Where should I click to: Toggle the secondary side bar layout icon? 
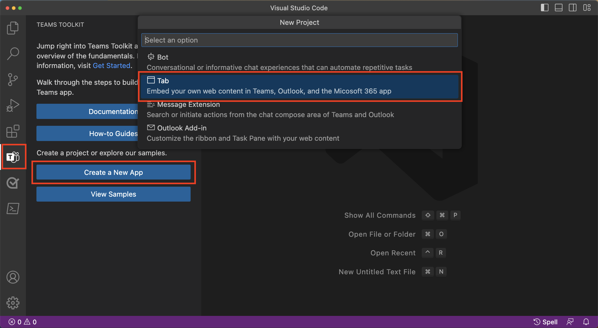pos(573,8)
